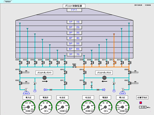Click the ID15 valve icon
The width and height of the screenshot is (154, 115).
65,73
